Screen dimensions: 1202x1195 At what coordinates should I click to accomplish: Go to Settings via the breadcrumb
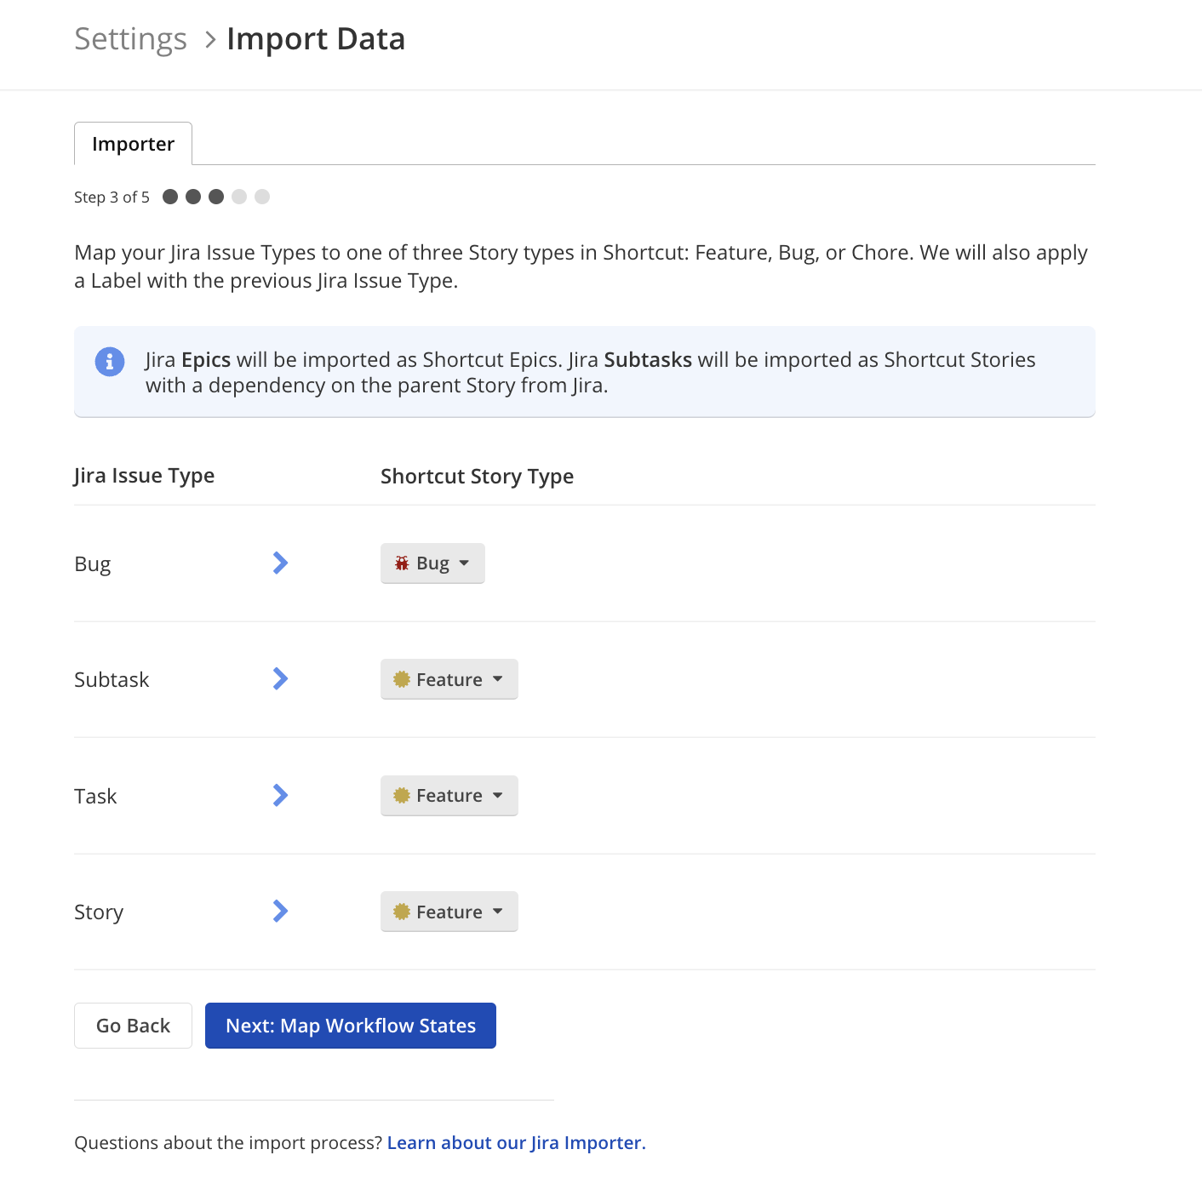tap(130, 39)
